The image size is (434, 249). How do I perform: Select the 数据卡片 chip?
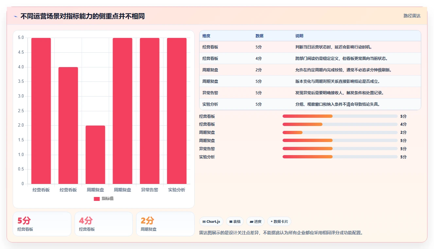pos(279,222)
